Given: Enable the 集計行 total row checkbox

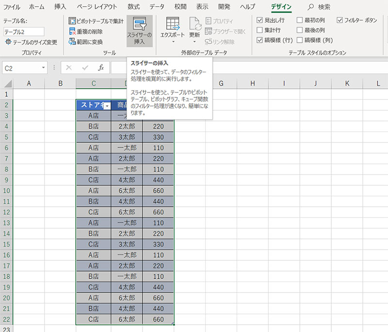Looking at the screenshot, I should click(x=260, y=31).
